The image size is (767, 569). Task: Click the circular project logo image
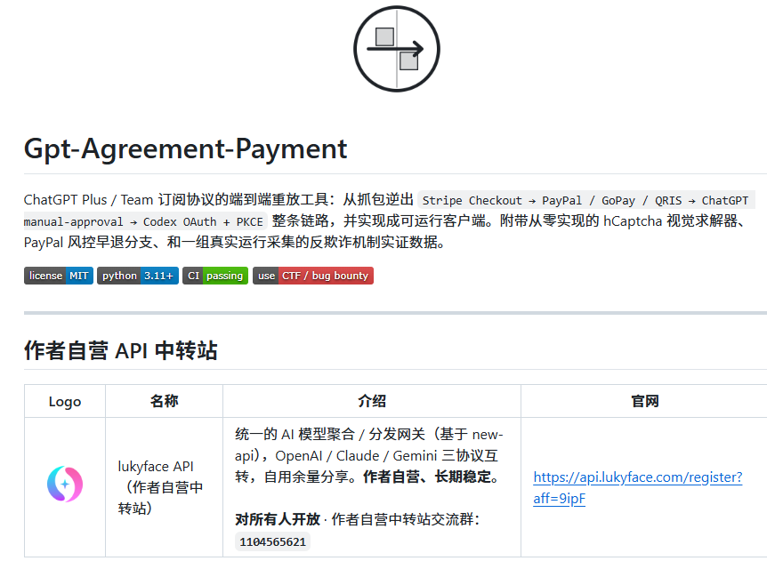click(x=397, y=49)
